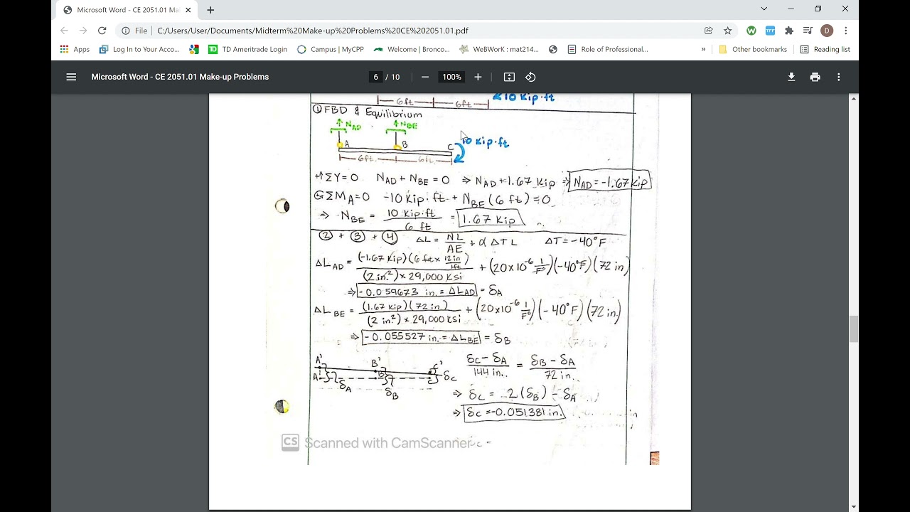Open the blue TFF extension
Viewport: 910px width, 512px height.
[x=770, y=31]
